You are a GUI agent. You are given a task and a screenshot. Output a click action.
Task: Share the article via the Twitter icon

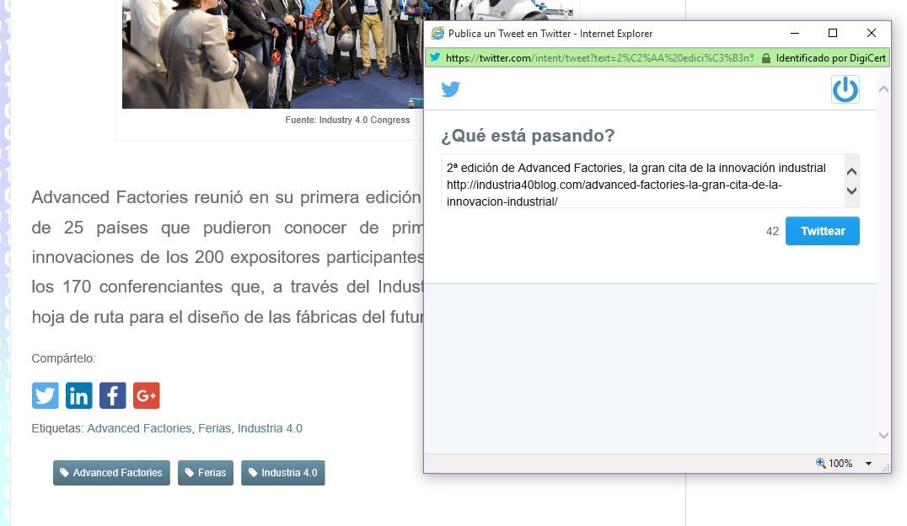coord(45,395)
